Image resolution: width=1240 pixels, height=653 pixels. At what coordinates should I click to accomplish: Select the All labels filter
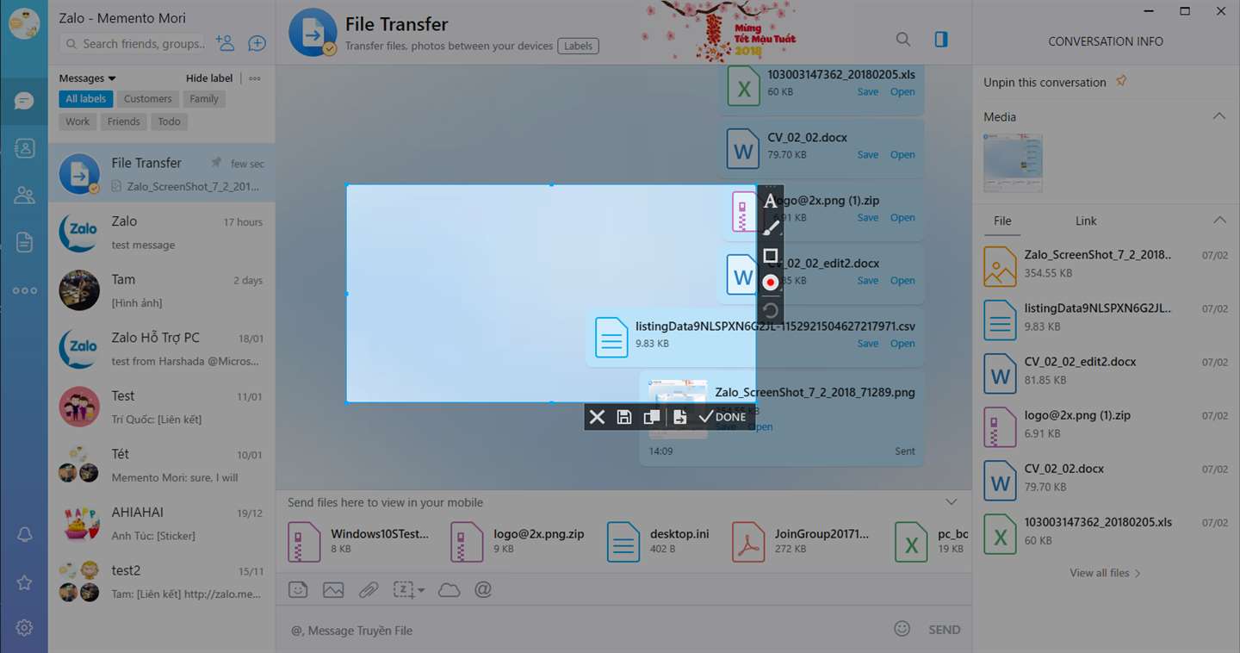coord(86,99)
